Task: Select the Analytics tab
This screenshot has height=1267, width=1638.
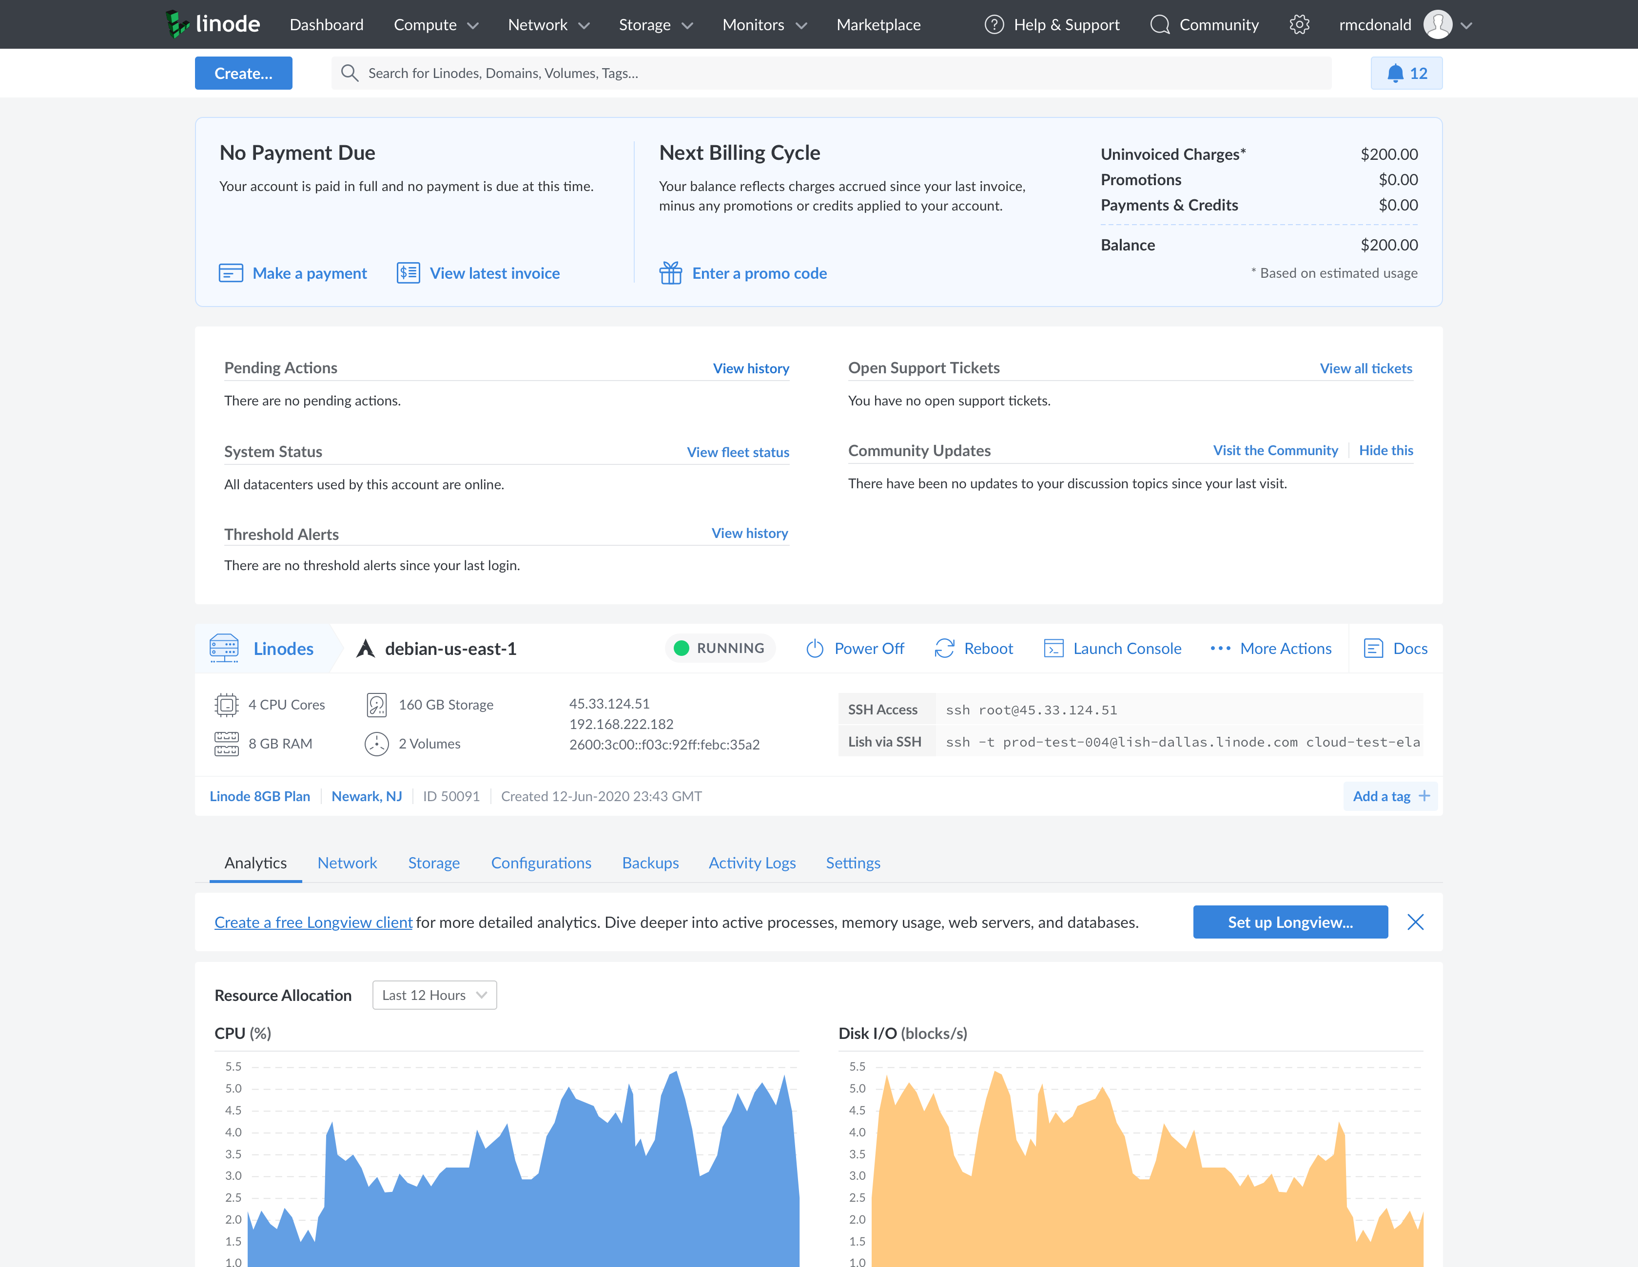Action: click(x=256, y=863)
